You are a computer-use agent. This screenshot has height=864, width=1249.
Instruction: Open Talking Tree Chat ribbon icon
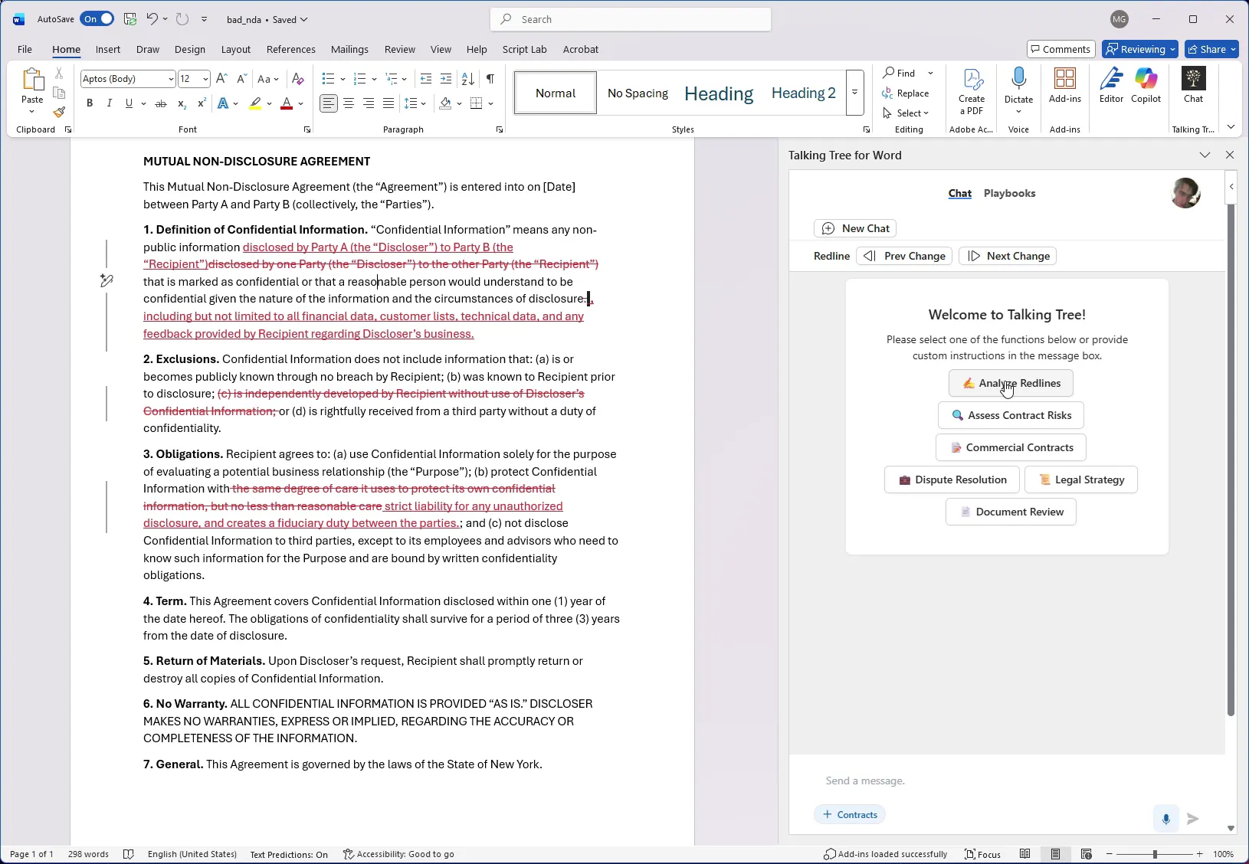pyautogui.click(x=1193, y=86)
